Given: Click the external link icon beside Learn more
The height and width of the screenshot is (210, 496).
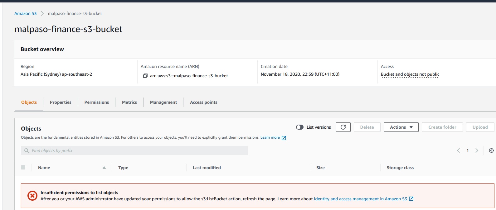Looking at the screenshot, I should (284, 138).
